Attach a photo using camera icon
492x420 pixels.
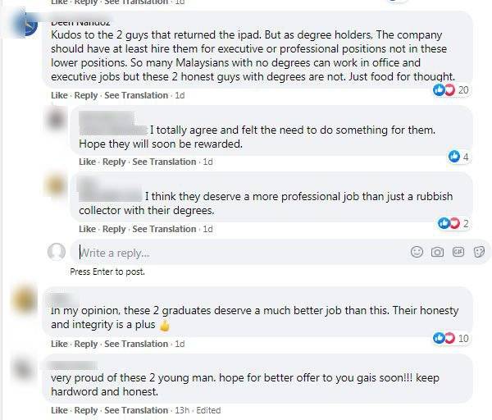[437, 252]
